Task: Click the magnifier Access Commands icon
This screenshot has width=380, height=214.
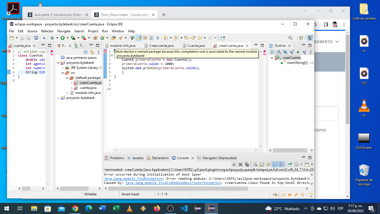Action: pos(290,38)
